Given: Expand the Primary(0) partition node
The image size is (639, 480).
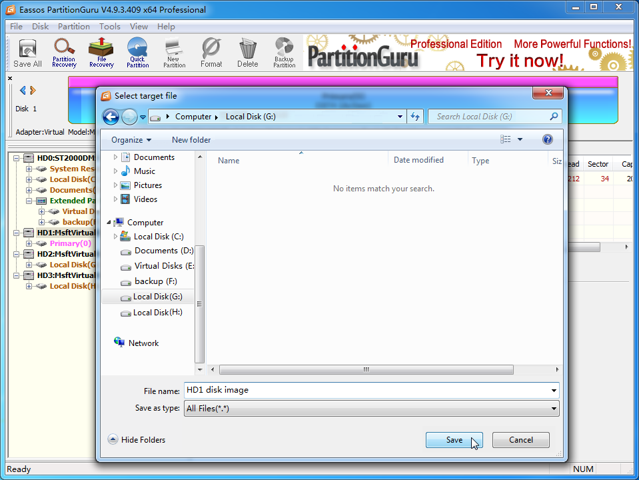Looking at the screenshot, I should pyautogui.click(x=29, y=243).
